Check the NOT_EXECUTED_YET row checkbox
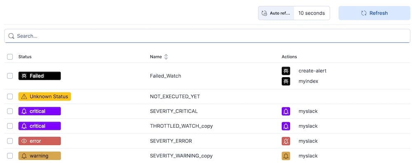 10,96
